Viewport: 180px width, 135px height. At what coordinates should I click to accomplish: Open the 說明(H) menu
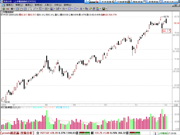coord(67,5)
